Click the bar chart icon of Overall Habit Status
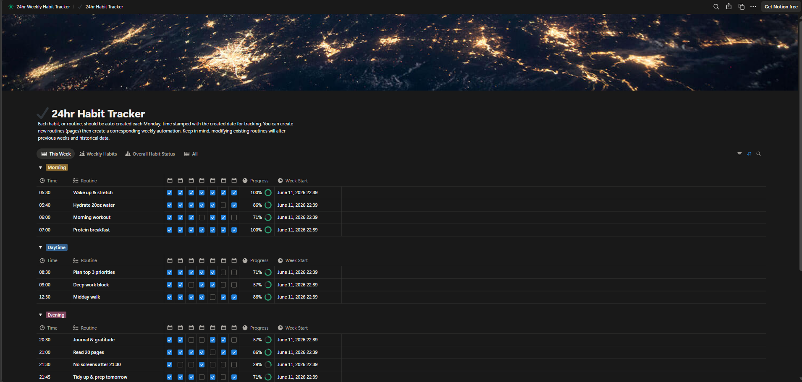 [128, 154]
